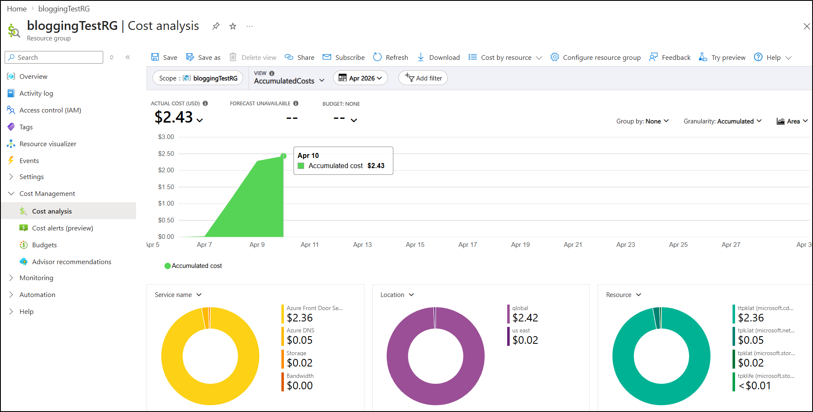Click actual cost info icon
Image resolution: width=813 pixels, height=412 pixels.
(205, 103)
